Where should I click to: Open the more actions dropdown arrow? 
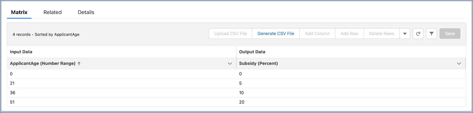[405, 34]
